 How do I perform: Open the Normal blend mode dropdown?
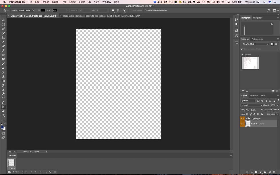tap(252, 105)
